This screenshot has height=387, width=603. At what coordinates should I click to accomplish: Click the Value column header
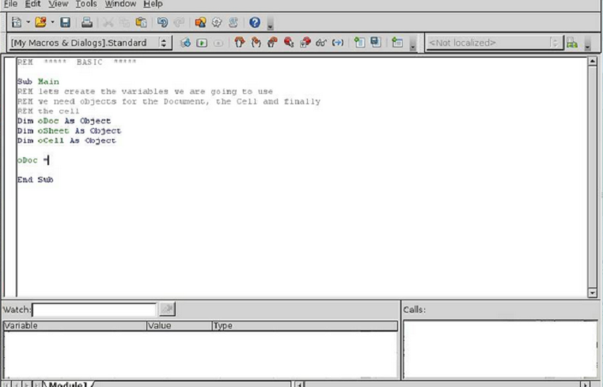click(x=179, y=325)
